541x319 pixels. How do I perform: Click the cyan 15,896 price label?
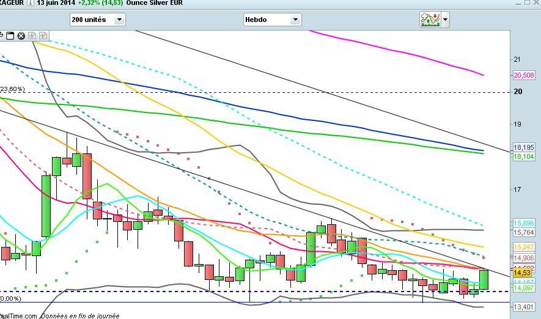[x=524, y=223]
